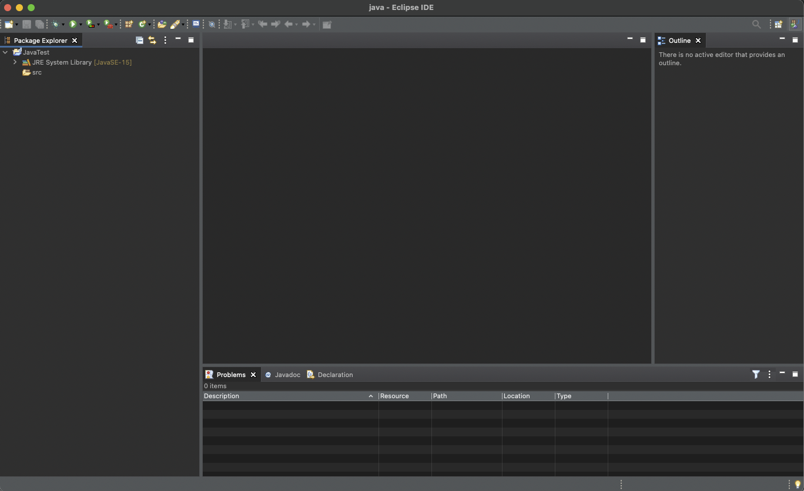Image resolution: width=804 pixels, height=491 pixels.
Task: Open Package Explorer view menu dots
Action: click(165, 40)
